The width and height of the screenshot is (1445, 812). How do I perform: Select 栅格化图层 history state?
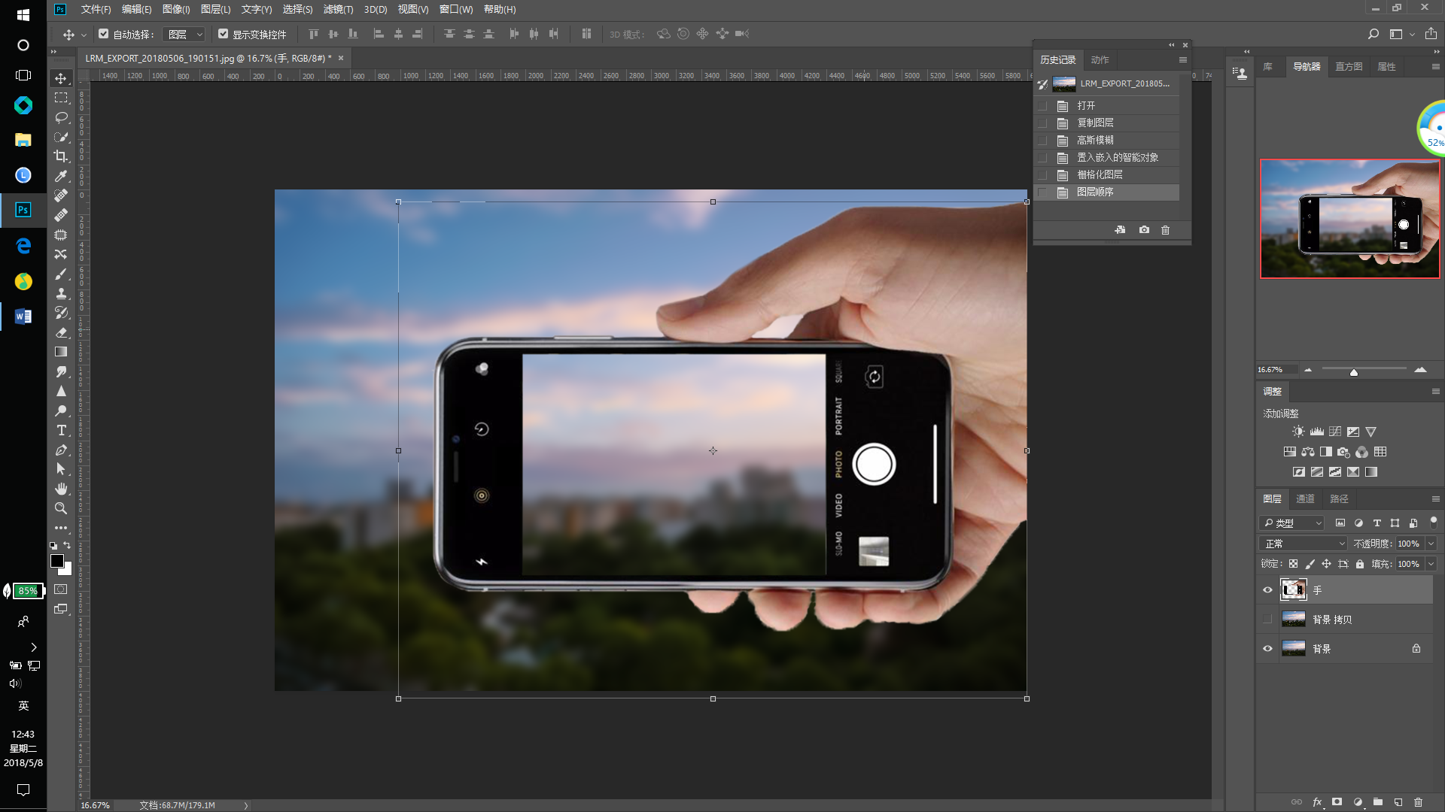[x=1107, y=175]
